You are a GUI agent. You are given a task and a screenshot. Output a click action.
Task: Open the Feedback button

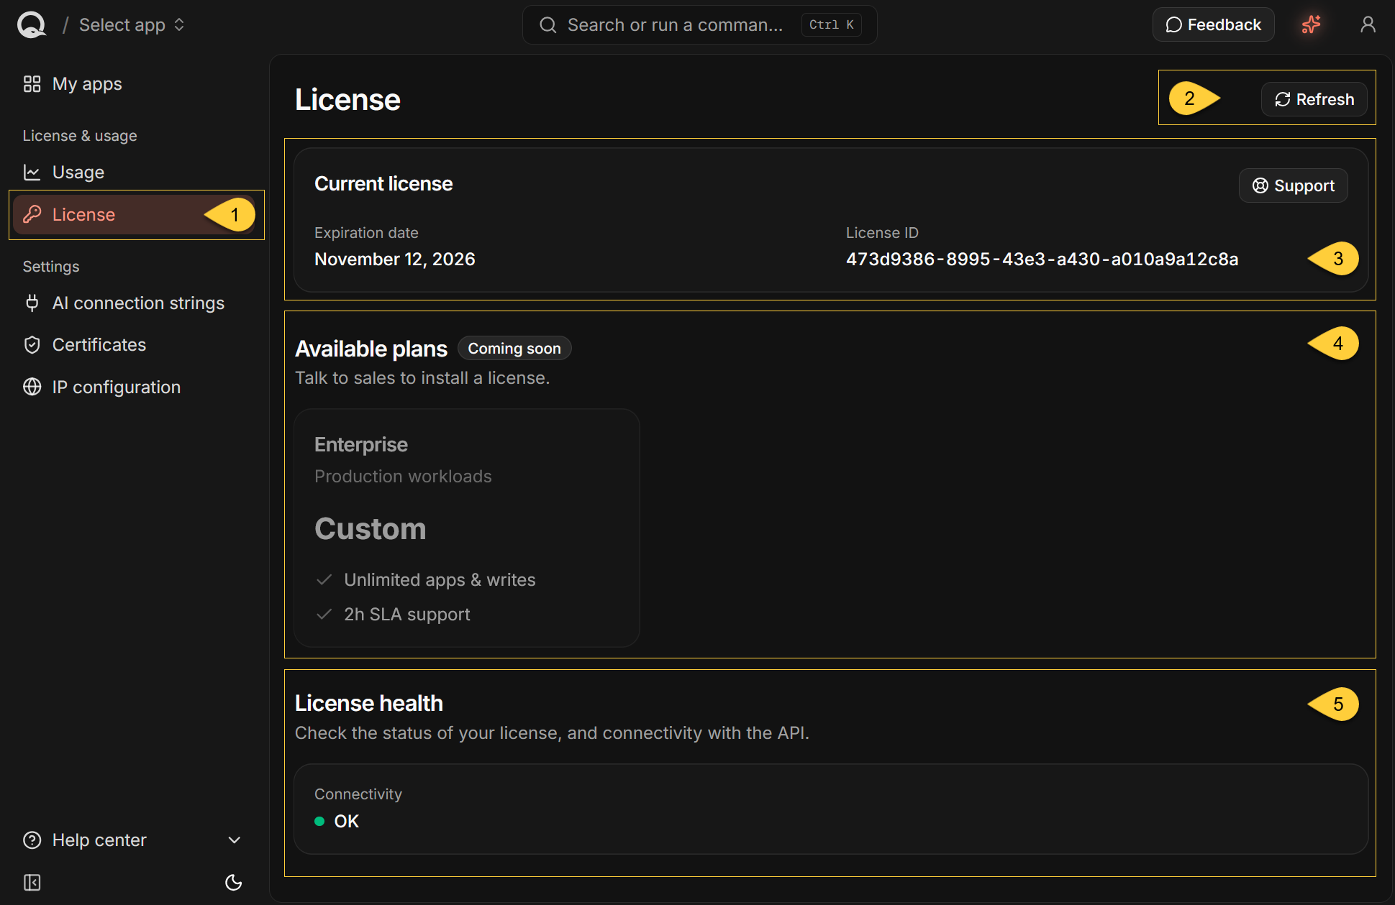1213,25
